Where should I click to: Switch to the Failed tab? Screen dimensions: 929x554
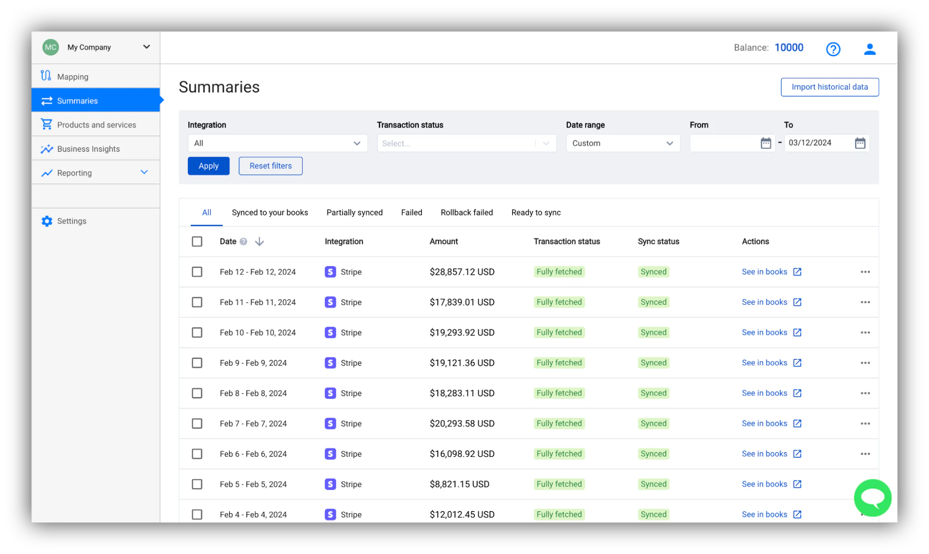[412, 213]
